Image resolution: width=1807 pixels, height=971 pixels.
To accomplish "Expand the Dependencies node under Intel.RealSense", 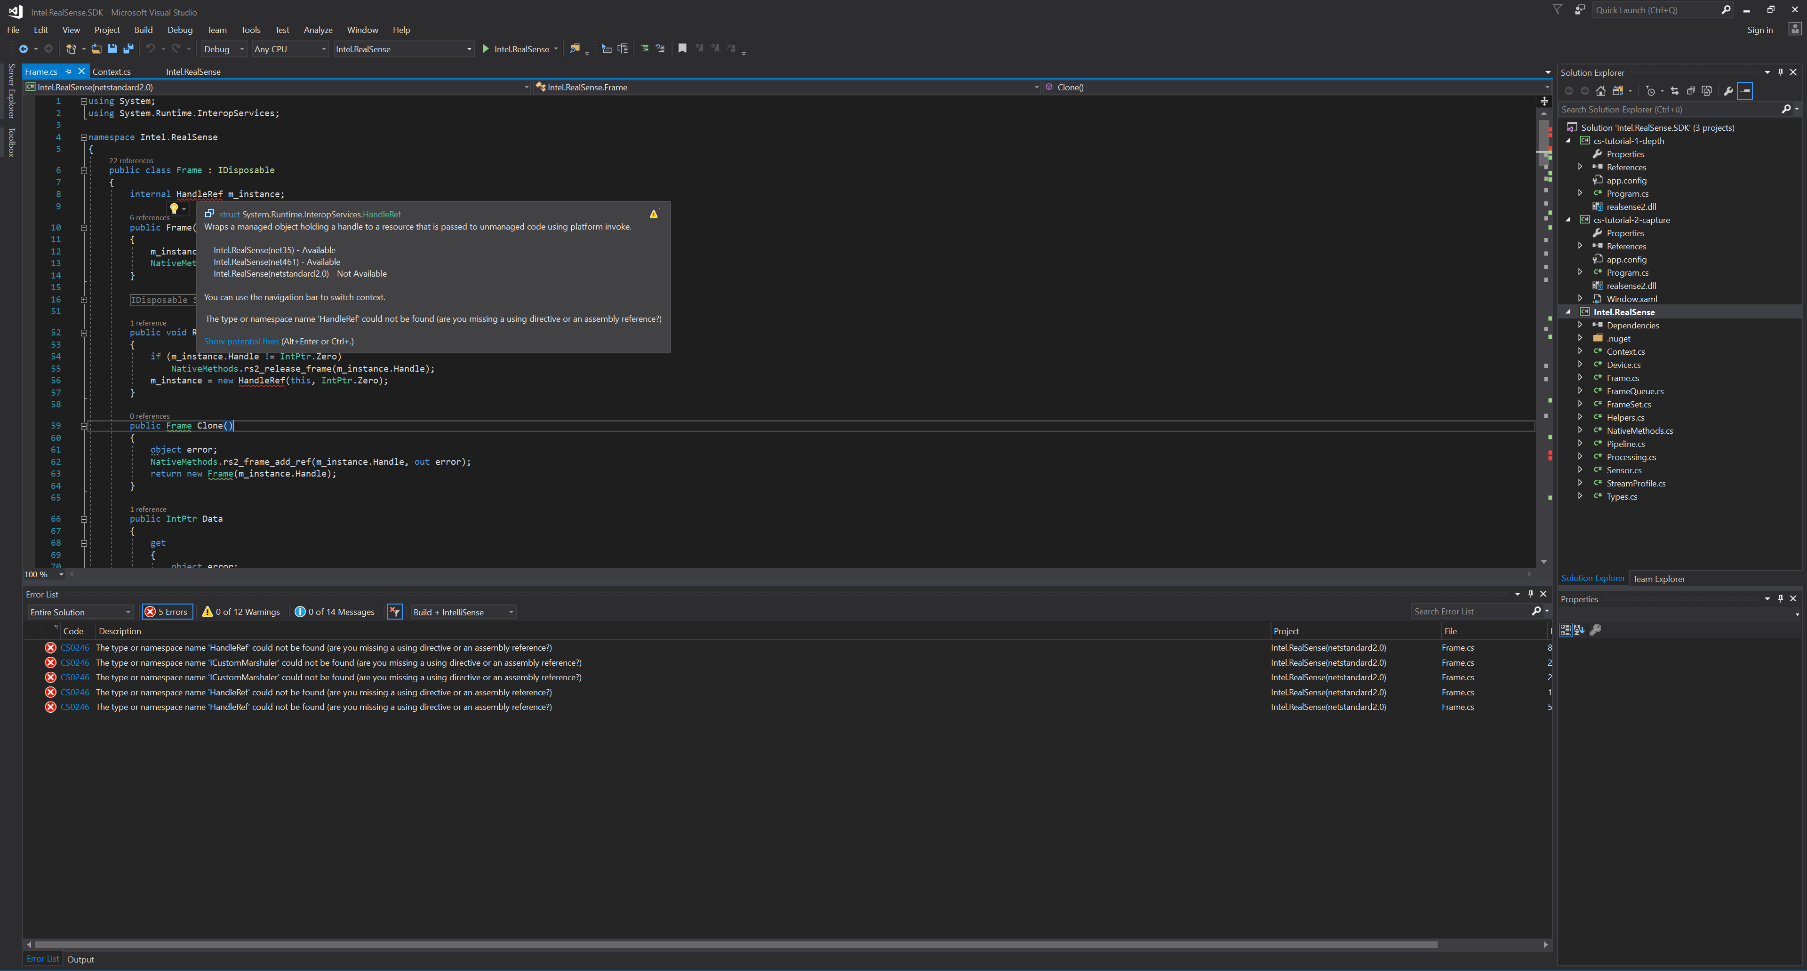I will 1581,325.
